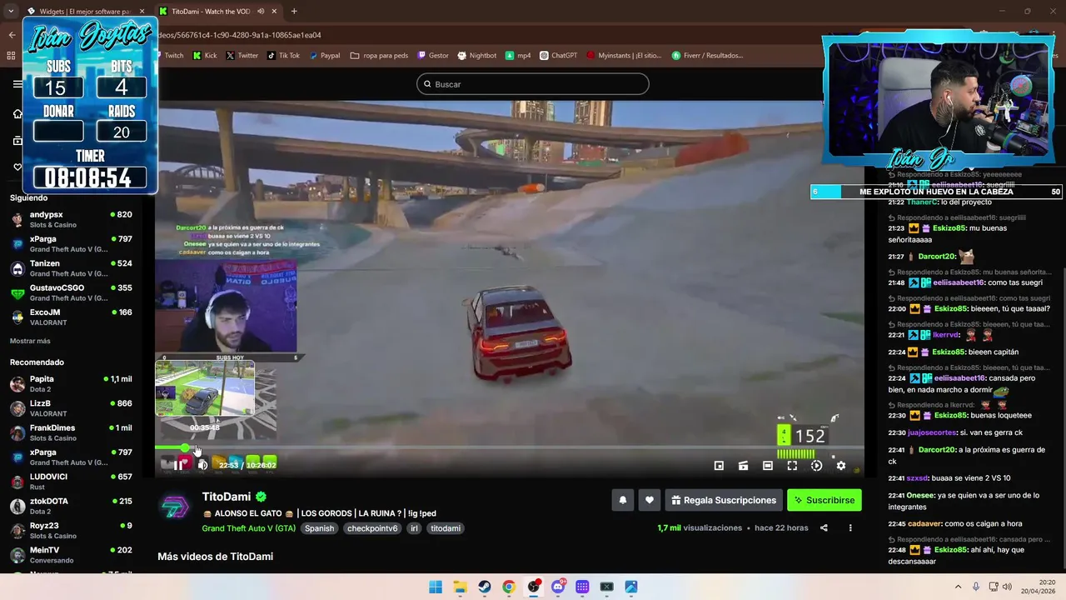Screen dimensions: 1066x600
Task: Open LizzB recommended channel
Action: click(x=71, y=407)
